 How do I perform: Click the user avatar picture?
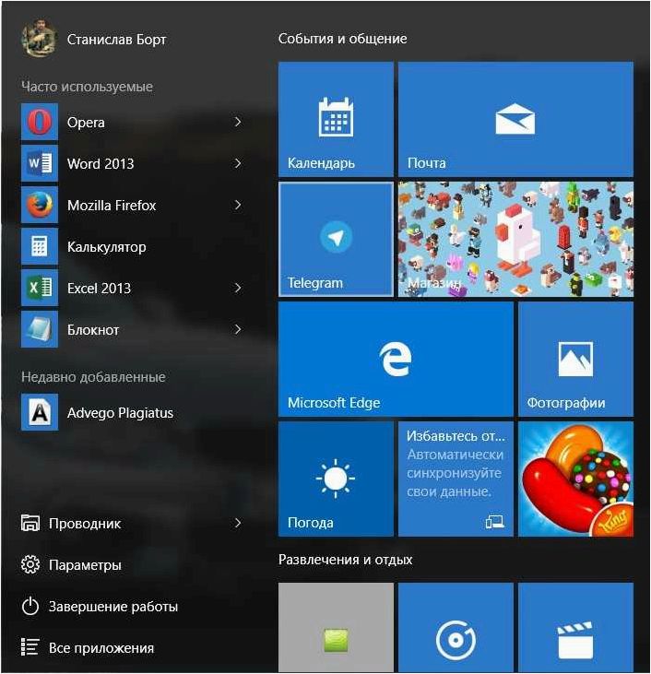point(39,39)
